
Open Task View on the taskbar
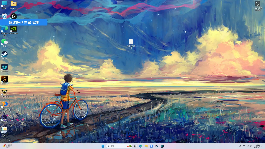coord(135,146)
